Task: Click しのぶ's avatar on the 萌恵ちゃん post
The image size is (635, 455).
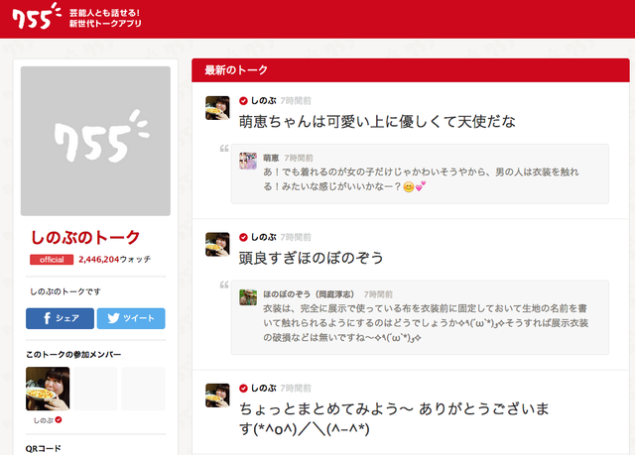Action: [x=217, y=108]
